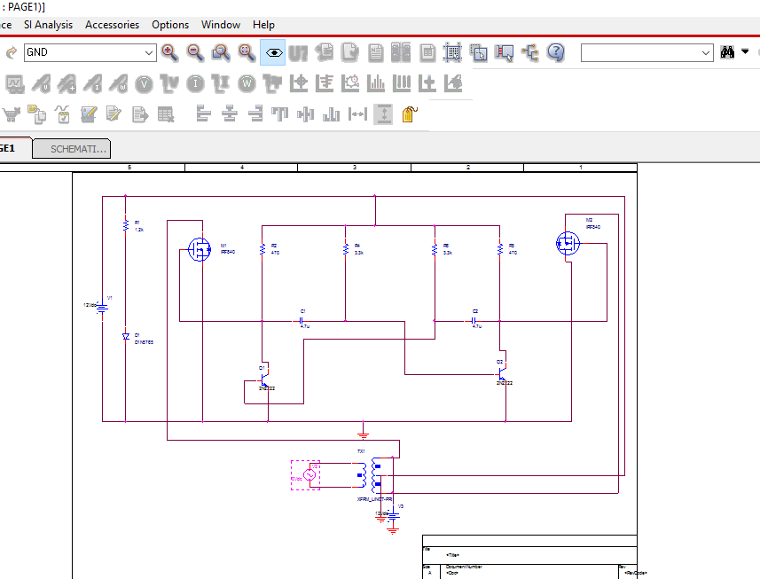Click the Zoom to Fit All icon

pyautogui.click(x=247, y=52)
